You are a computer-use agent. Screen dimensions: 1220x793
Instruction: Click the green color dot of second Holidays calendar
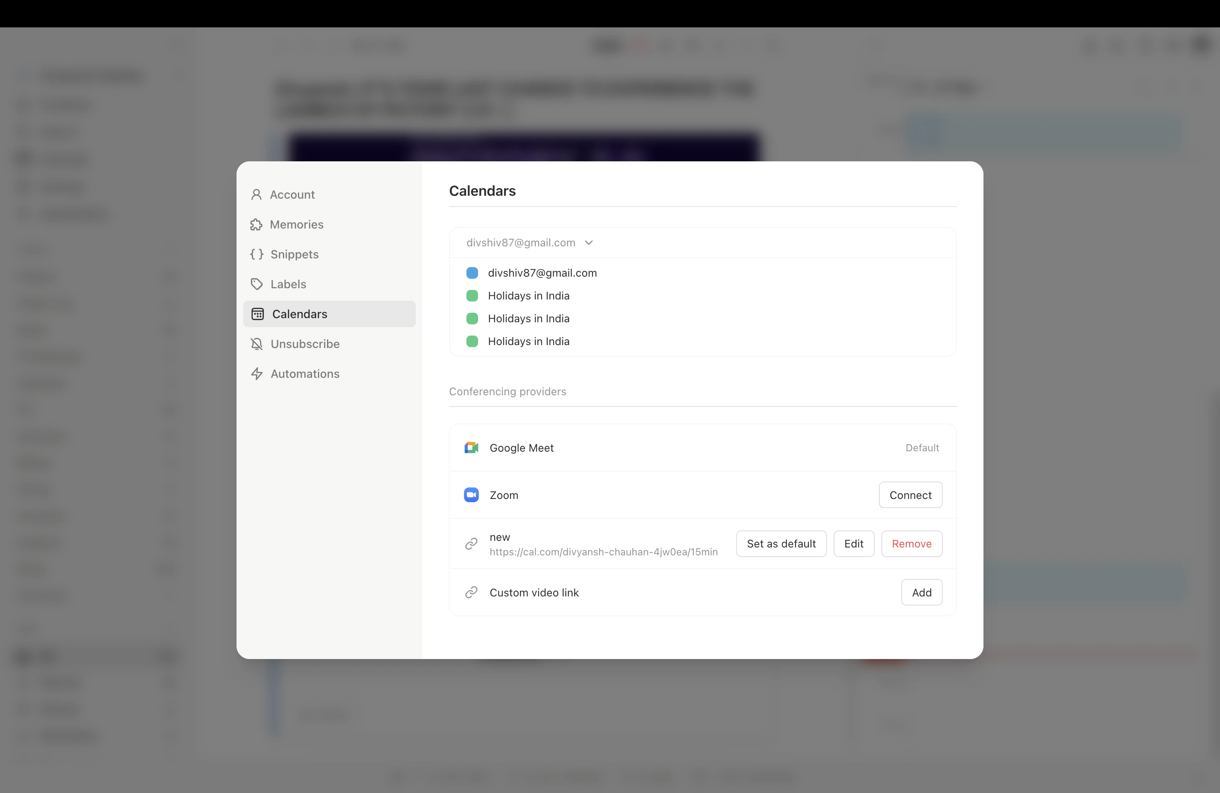click(x=472, y=318)
